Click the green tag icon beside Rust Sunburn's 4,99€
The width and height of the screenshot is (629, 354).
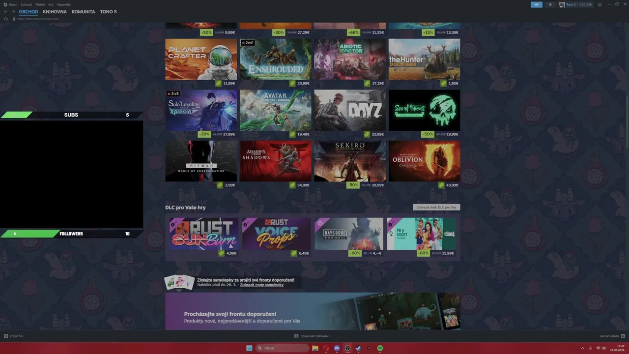222,253
